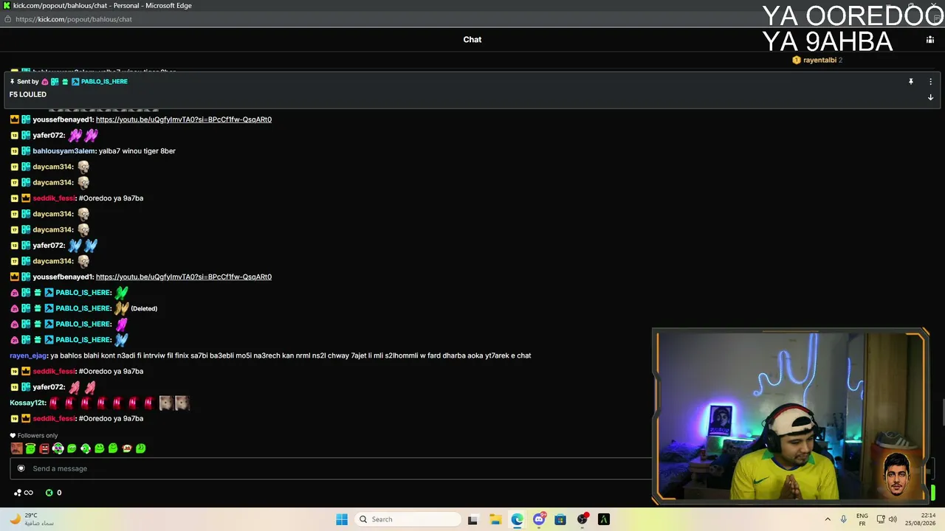Click bahlousyam3alem's yalba7 winou tiger message

pyautogui.click(x=137, y=151)
